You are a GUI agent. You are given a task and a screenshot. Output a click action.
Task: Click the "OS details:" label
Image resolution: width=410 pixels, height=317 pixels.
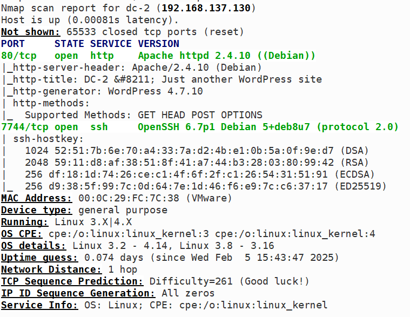pyautogui.click(x=33, y=246)
